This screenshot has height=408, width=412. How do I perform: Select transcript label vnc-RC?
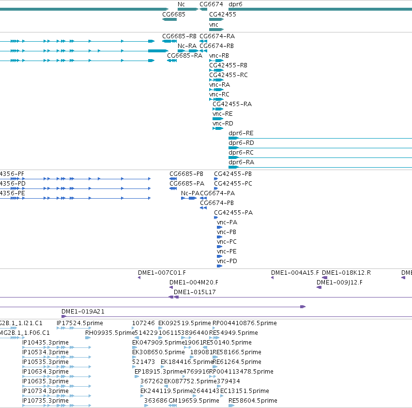click(219, 94)
